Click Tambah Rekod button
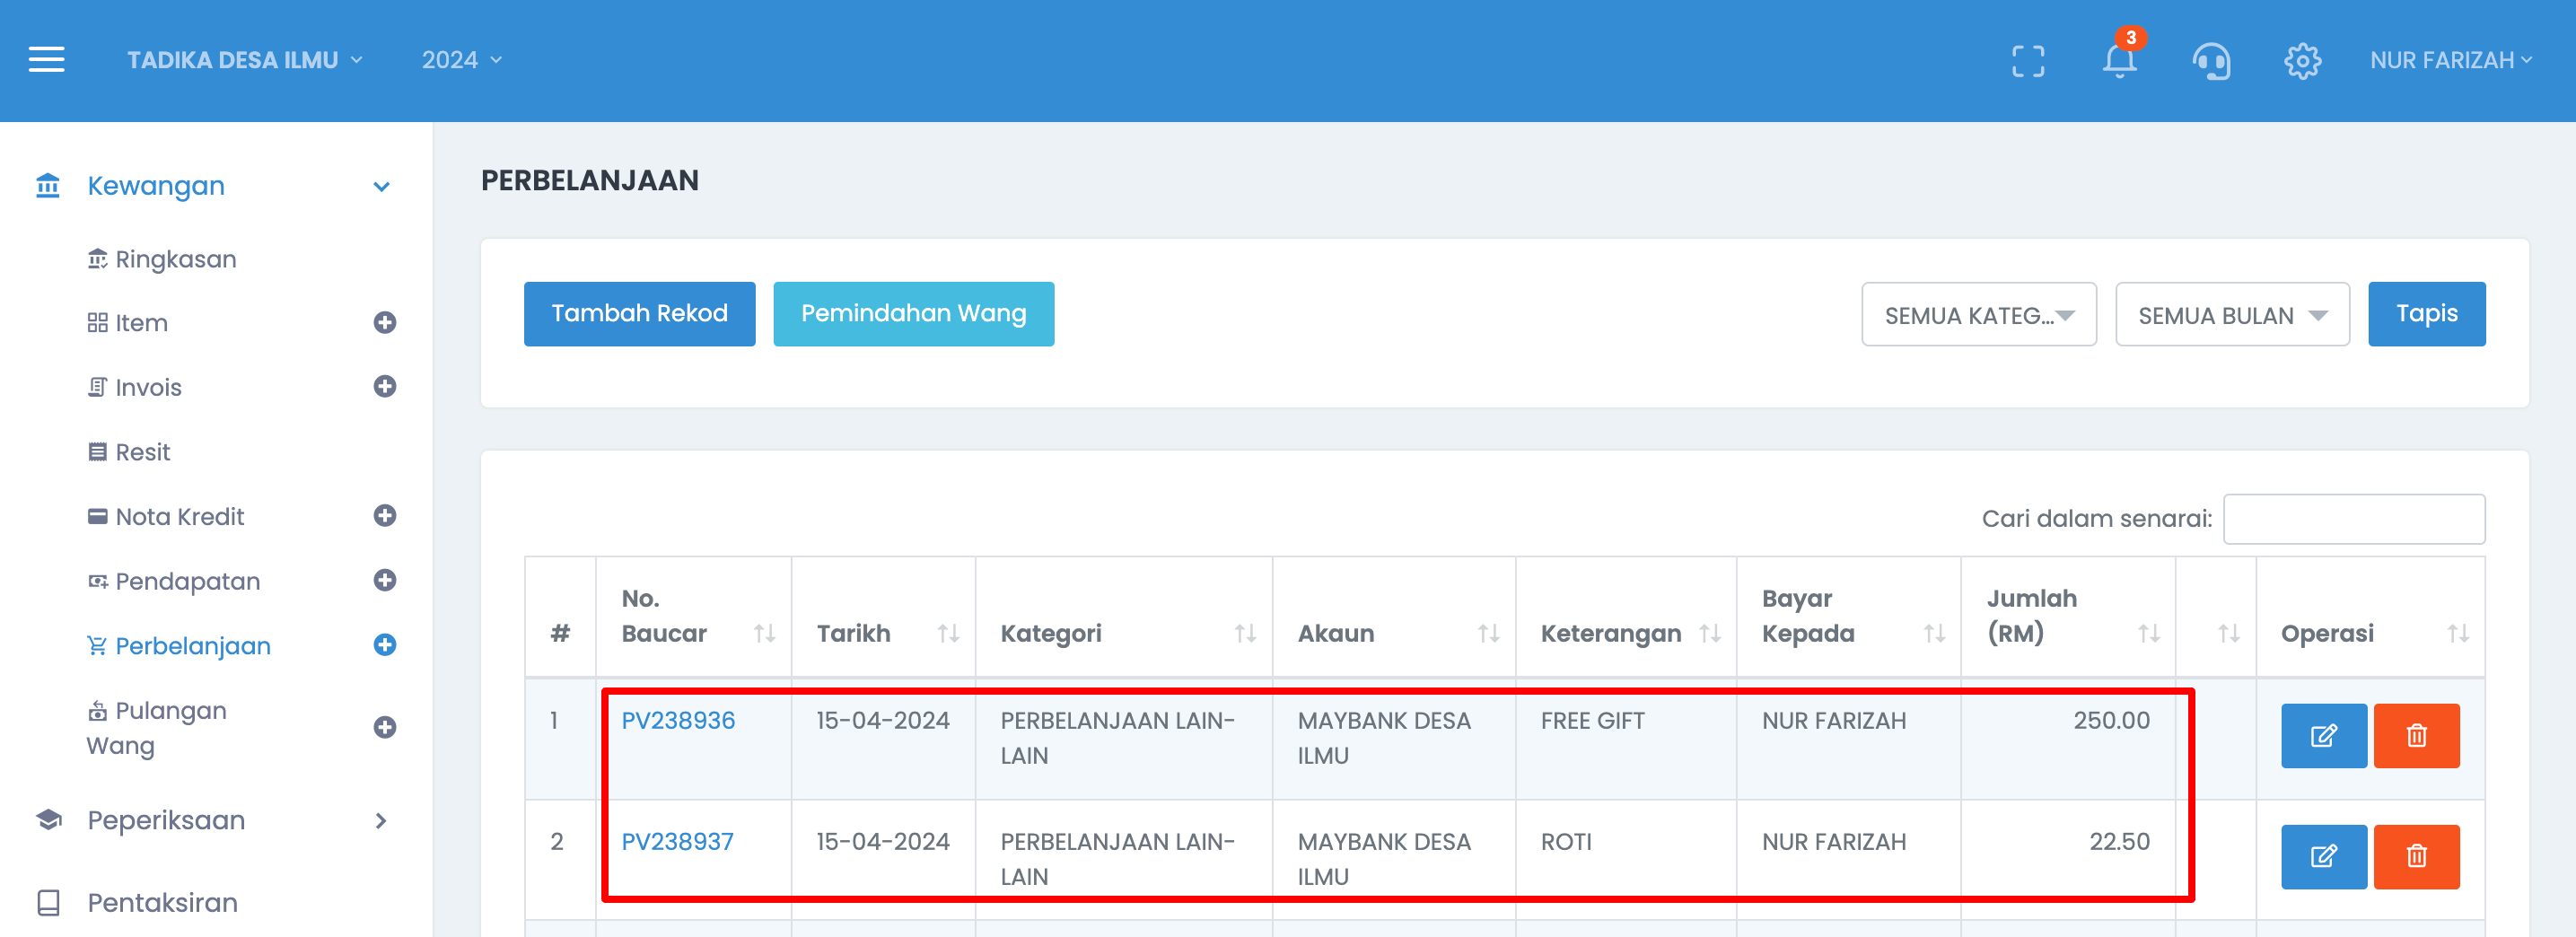Viewport: 2576px width, 937px height. (x=639, y=314)
